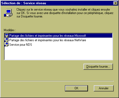Confirm selection with the OK button
This screenshot has width=119, height=98.
76,88
